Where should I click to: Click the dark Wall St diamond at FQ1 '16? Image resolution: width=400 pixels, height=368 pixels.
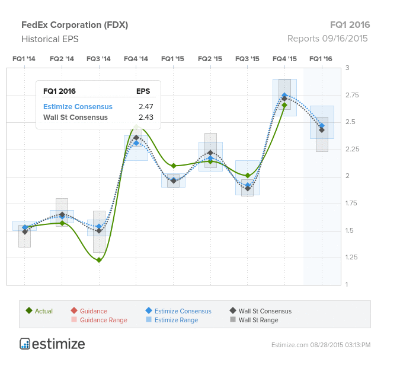(x=322, y=130)
